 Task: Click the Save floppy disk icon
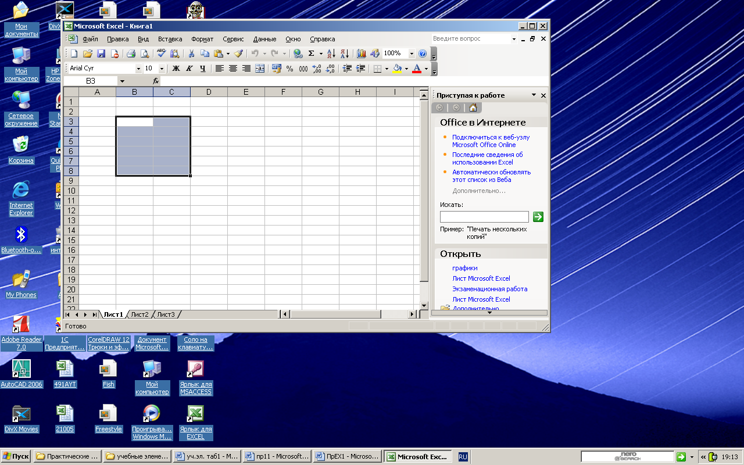[101, 53]
